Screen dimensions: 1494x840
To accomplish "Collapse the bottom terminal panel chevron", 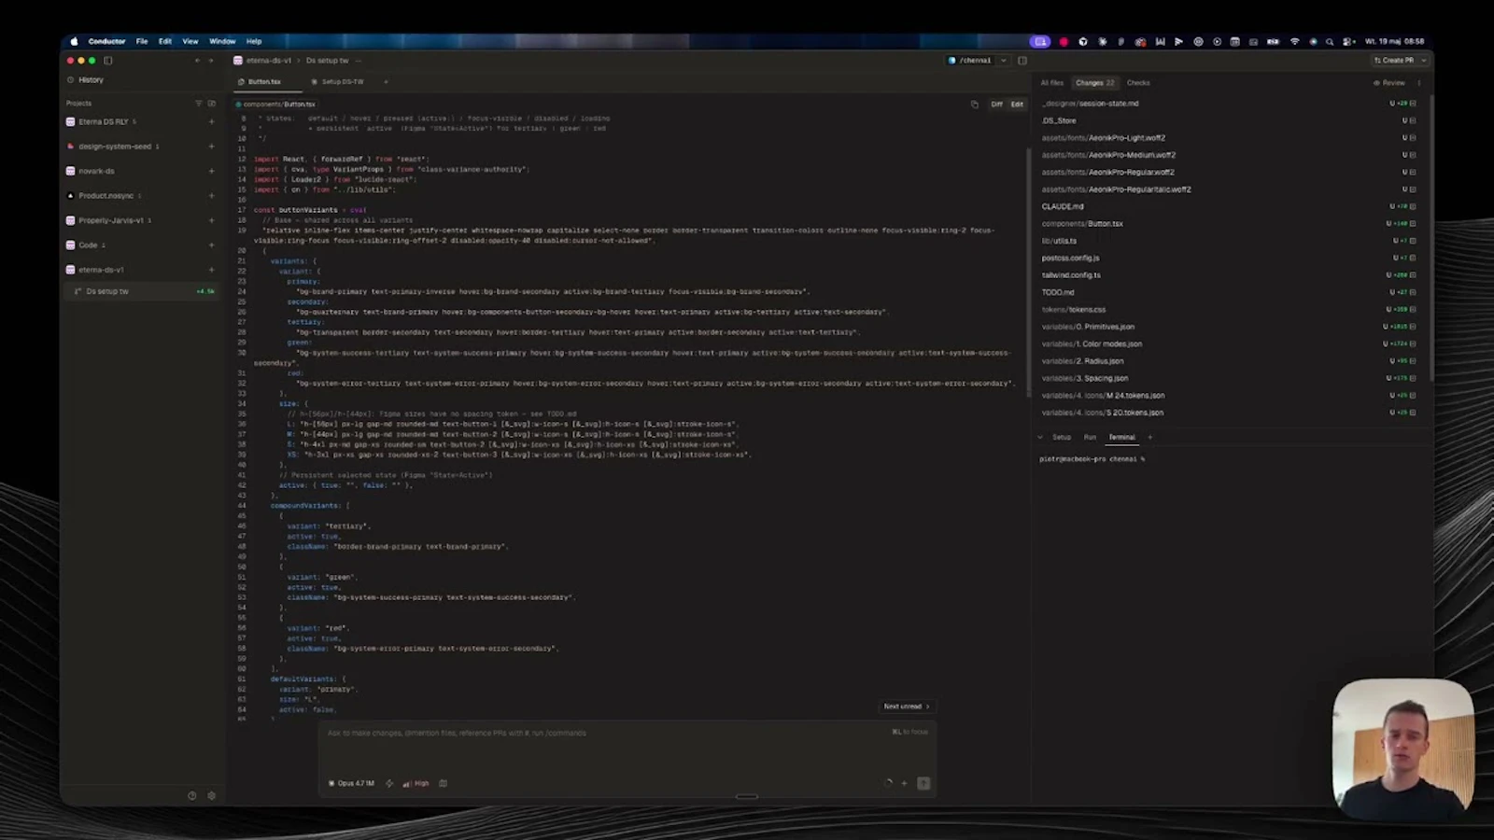I will pyautogui.click(x=1040, y=438).
